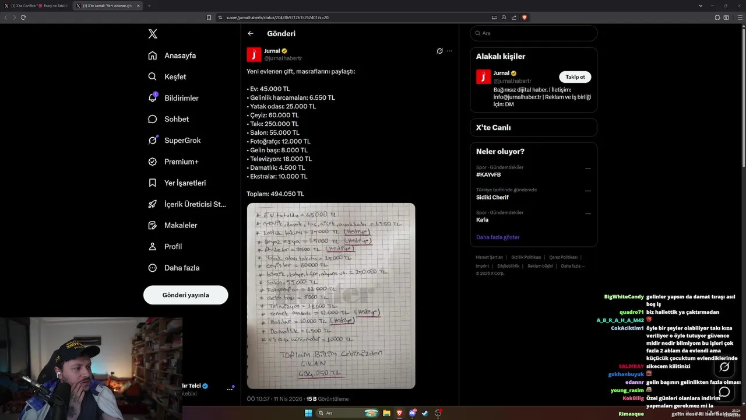Bookmark page via address bar bookmark icon
Screen dimensions: 746x420
209,17
